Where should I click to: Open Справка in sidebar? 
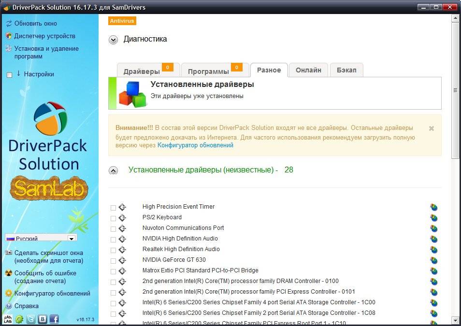point(27,306)
